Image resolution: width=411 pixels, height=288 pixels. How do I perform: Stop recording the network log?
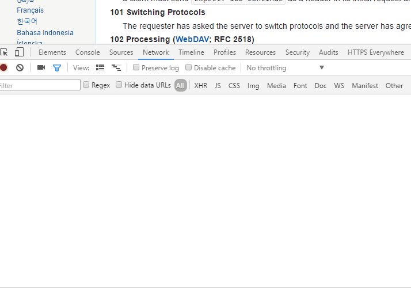[3, 68]
